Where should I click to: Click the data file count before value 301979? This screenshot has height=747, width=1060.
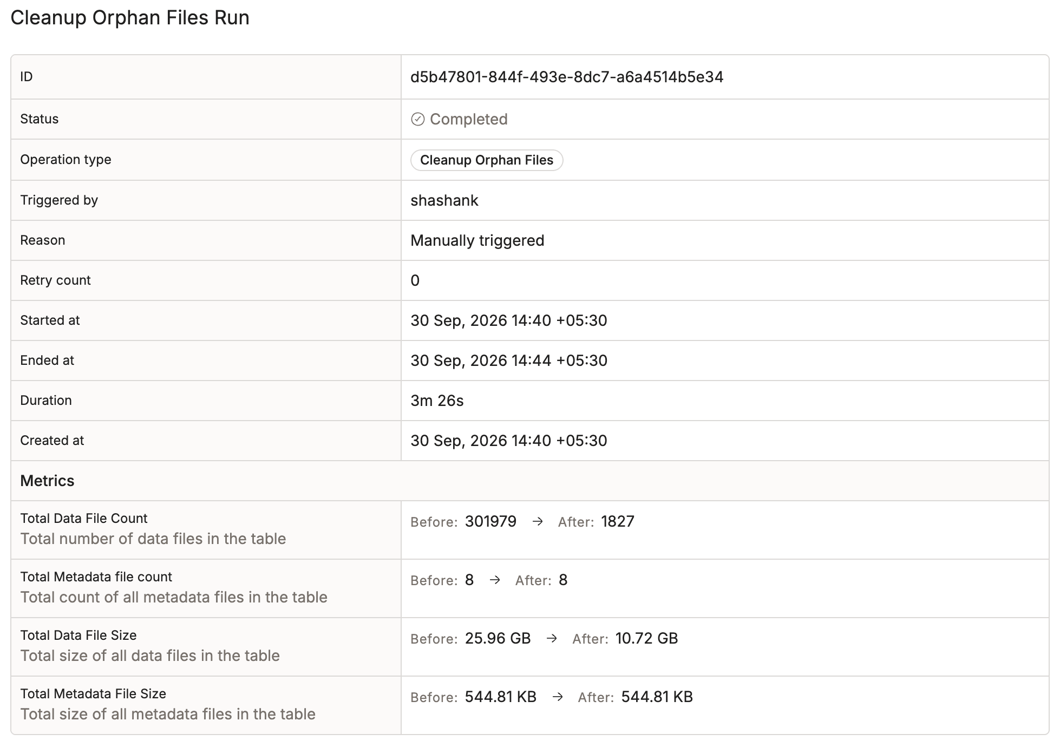coord(490,521)
